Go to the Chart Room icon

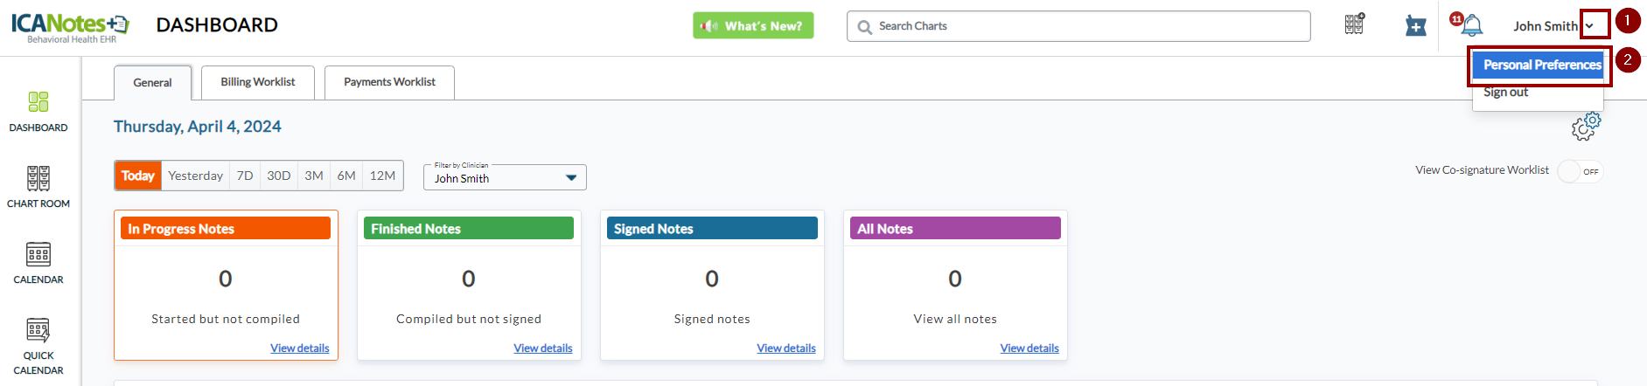(38, 179)
